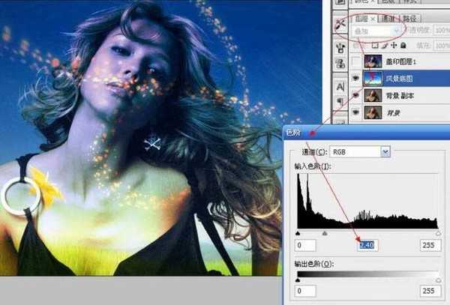Click the input levels midtone gray slider
This screenshot has height=305, width=450.
[325, 233]
